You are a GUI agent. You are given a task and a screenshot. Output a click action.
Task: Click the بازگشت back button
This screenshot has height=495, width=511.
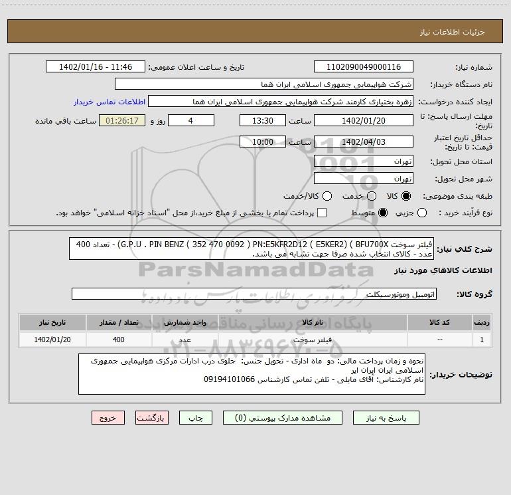tap(152, 418)
